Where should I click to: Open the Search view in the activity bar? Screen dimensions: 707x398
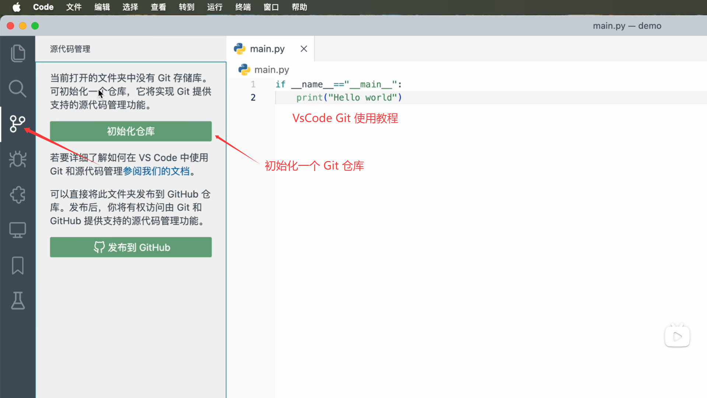(x=18, y=88)
